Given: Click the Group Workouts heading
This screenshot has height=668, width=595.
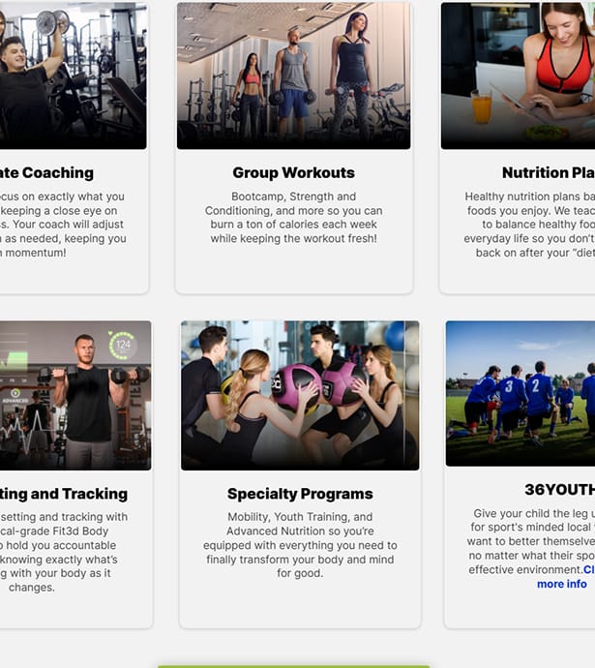Looking at the screenshot, I should pyautogui.click(x=294, y=172).
